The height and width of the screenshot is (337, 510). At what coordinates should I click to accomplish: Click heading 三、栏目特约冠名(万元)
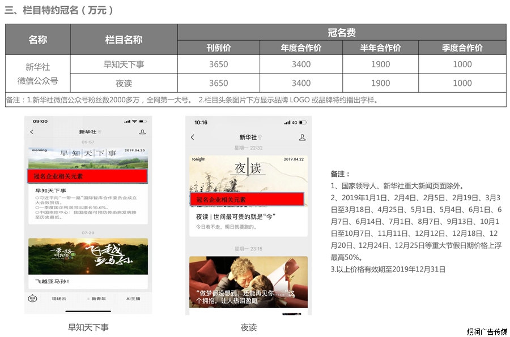(58, 10)
